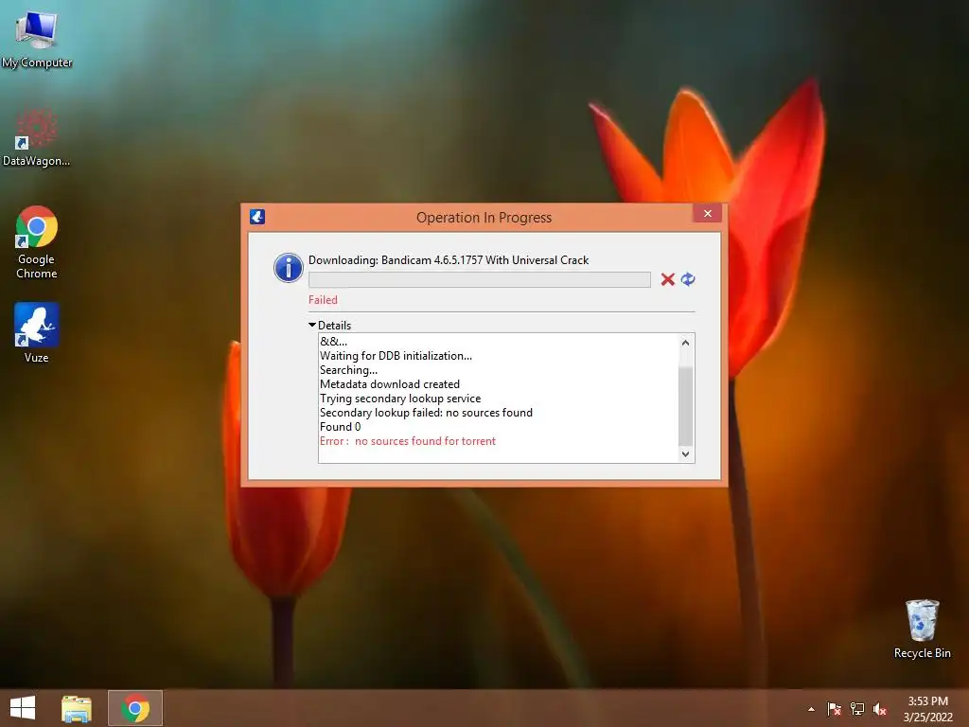Switch to Chrome in the taskbar
The height and width of the screenshot is (727, 969).
point(135,708)
